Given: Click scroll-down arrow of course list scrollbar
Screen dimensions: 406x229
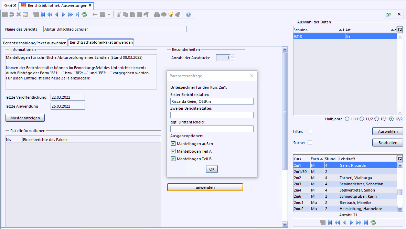Looking at the screenshot, I should click(x=400, y=209).
